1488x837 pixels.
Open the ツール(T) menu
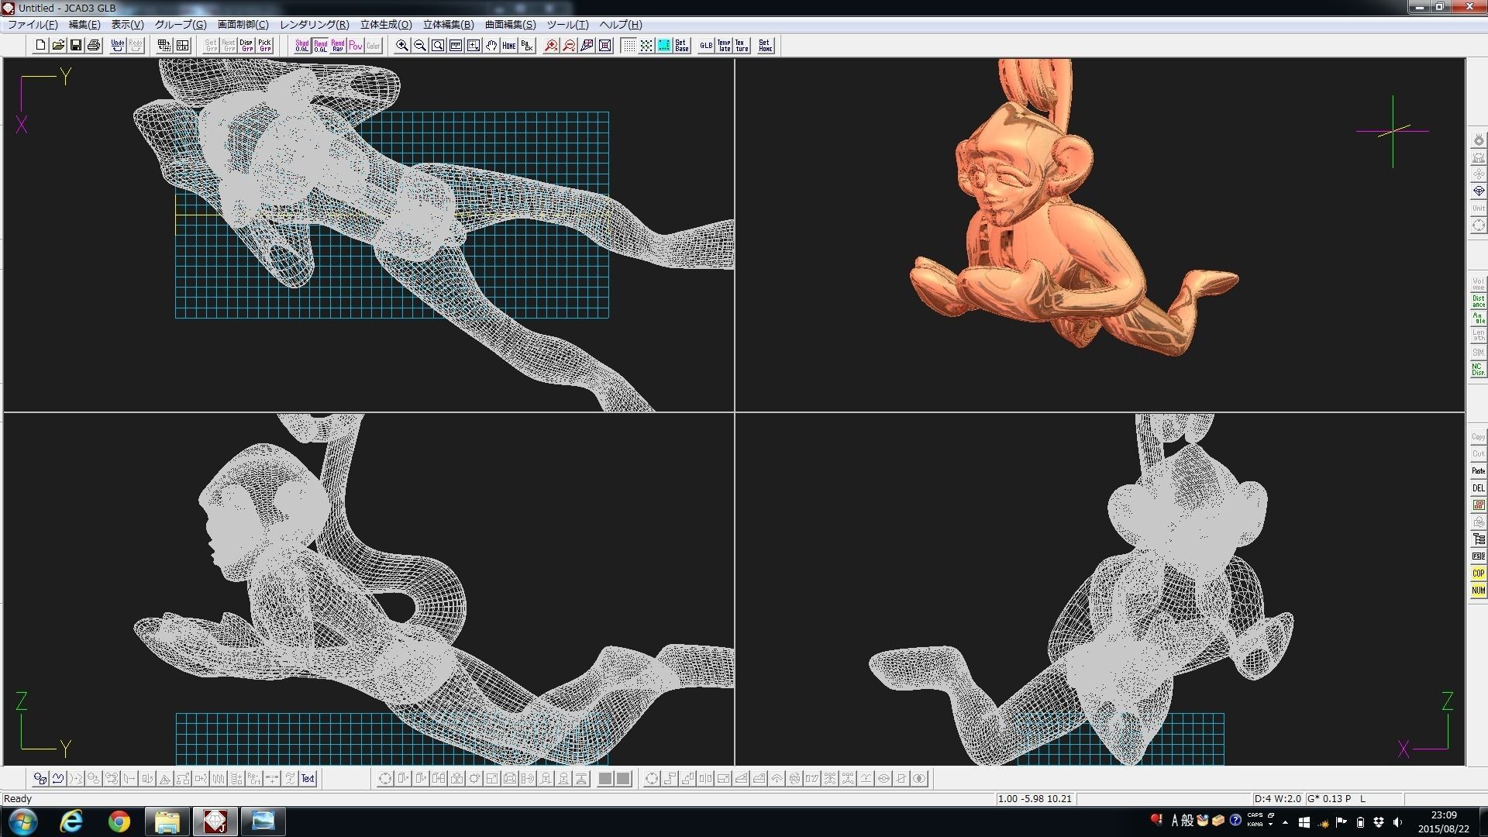(568, 25)
